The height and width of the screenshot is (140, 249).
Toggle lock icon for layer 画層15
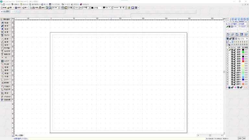(x=234, y=84)
